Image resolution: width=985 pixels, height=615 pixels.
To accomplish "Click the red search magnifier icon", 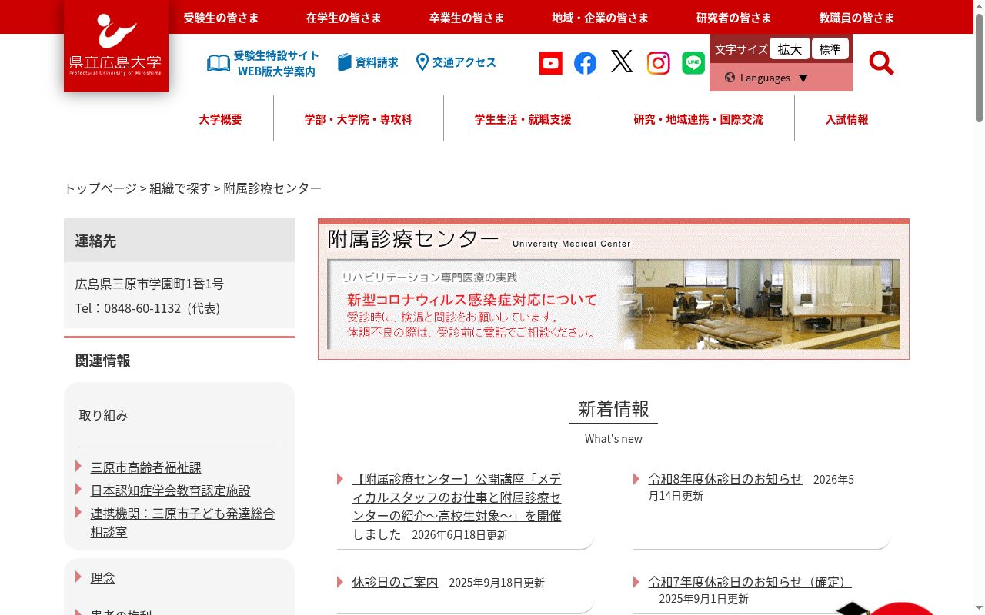I will pos(881,62).
